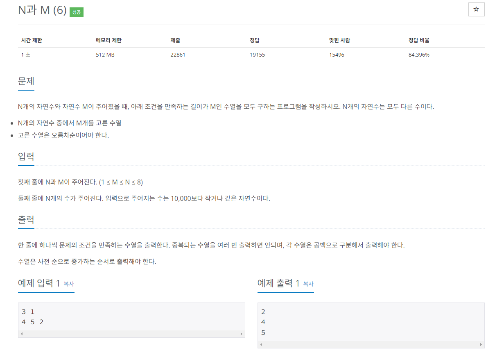Click the star icon to bookmark the problem
The image size is (504, 355).
coord(476,9)
